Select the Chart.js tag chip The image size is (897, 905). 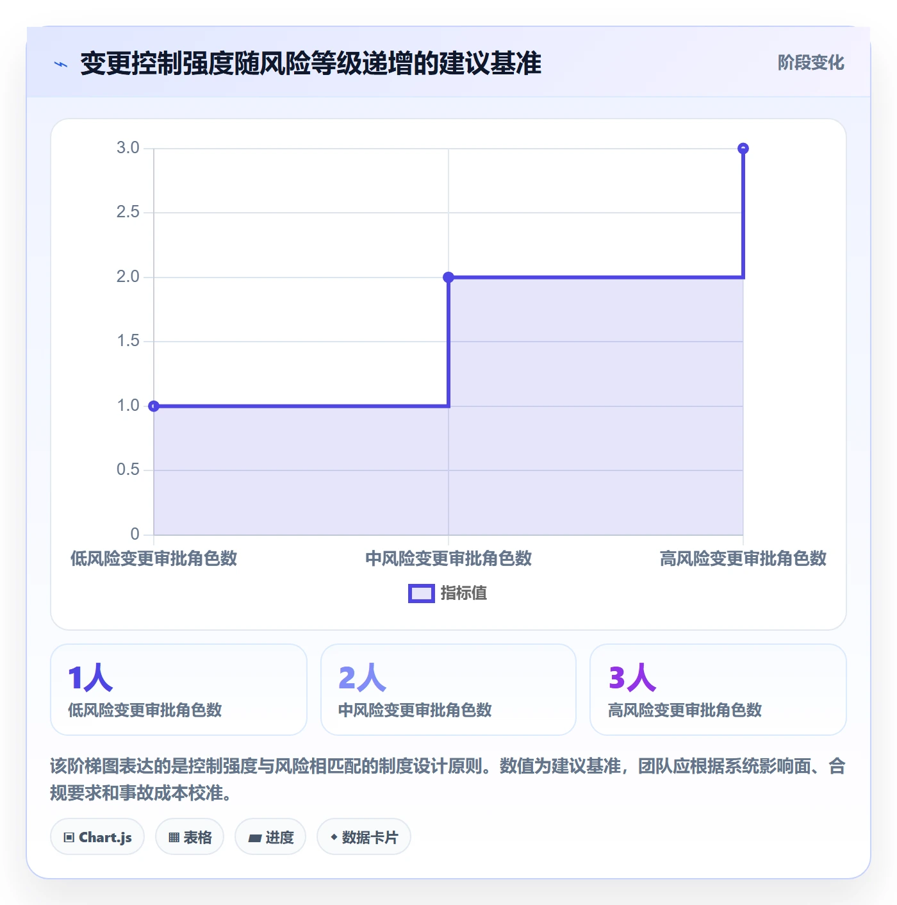tap(97, 837)
